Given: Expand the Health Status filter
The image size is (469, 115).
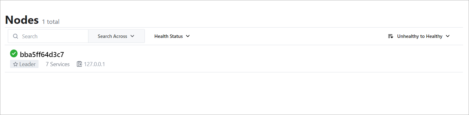Looking at the screenshot, I should pos(172,36).
